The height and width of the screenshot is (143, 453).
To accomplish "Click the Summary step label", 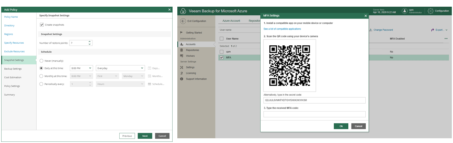I will coord(9,95).
